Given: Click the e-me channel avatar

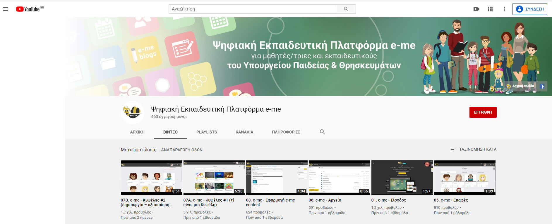Looking at the screenshot, I should point(132,112).
